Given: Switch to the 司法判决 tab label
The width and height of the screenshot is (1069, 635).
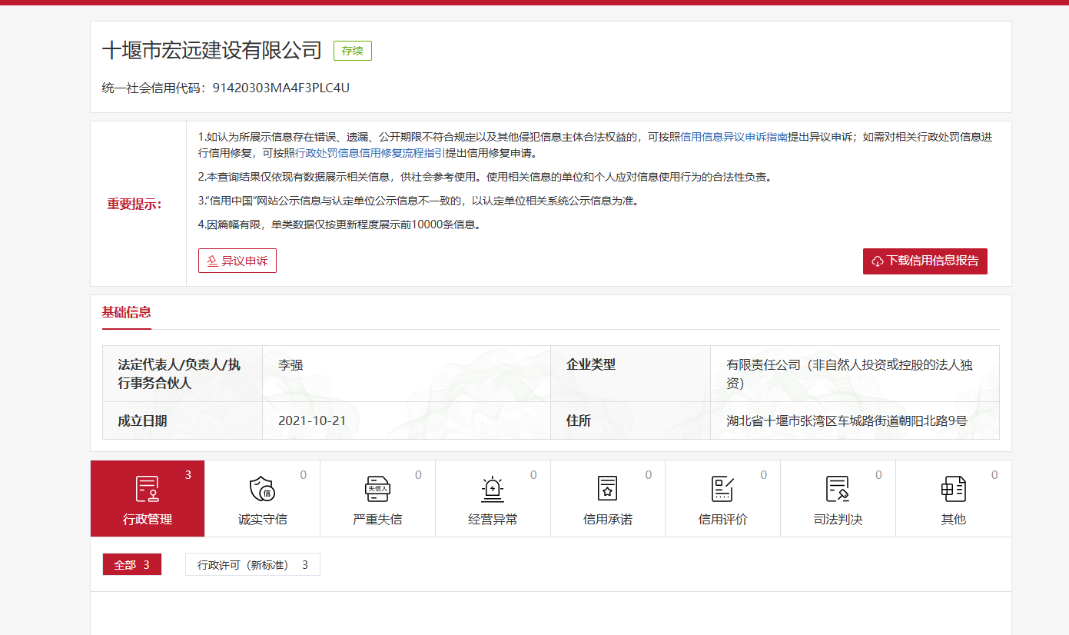Looking at the screenshot, I should pyautogui.click(x=838, y=520).
